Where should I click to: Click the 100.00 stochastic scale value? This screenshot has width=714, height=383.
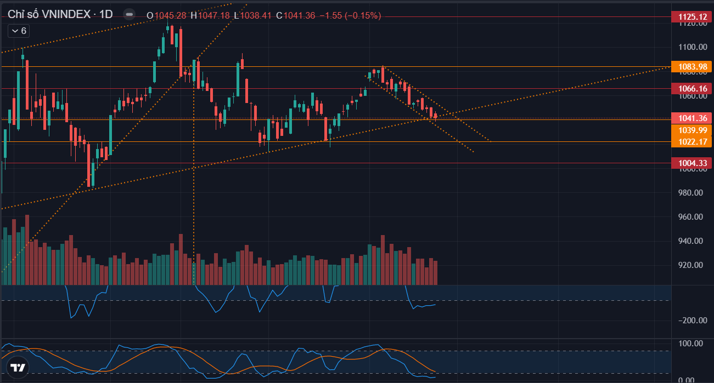[x=691, y=343]
